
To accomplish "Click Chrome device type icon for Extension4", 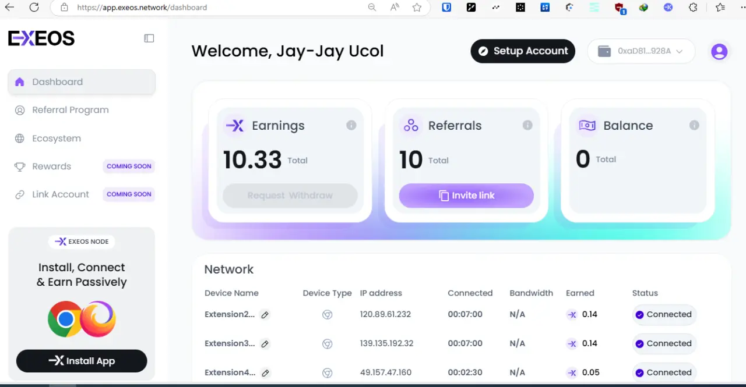I will coord(328,373).
